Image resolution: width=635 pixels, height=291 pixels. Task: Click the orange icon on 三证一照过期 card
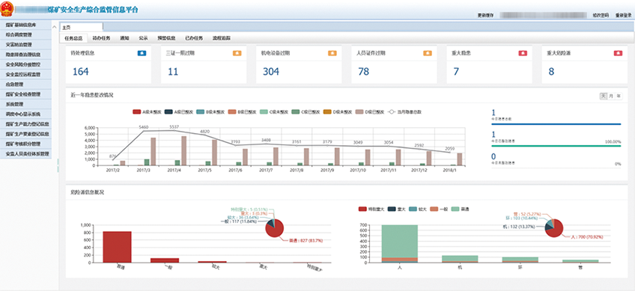tap(237, 53)
